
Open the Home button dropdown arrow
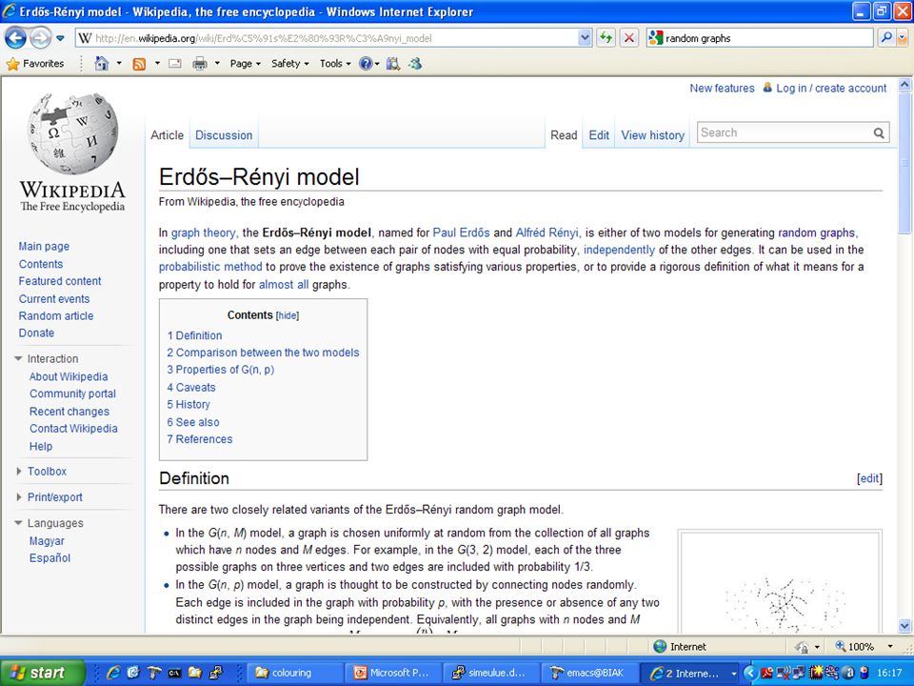pyautogui.click(x=119, y=63)
